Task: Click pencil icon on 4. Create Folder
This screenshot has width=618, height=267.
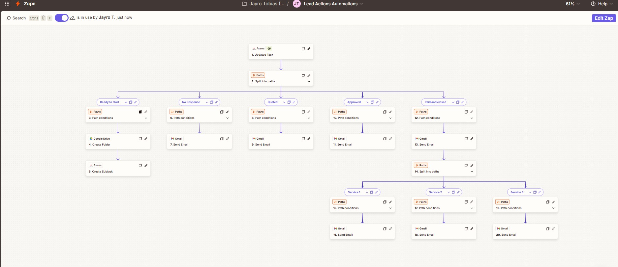Action: 146,139
